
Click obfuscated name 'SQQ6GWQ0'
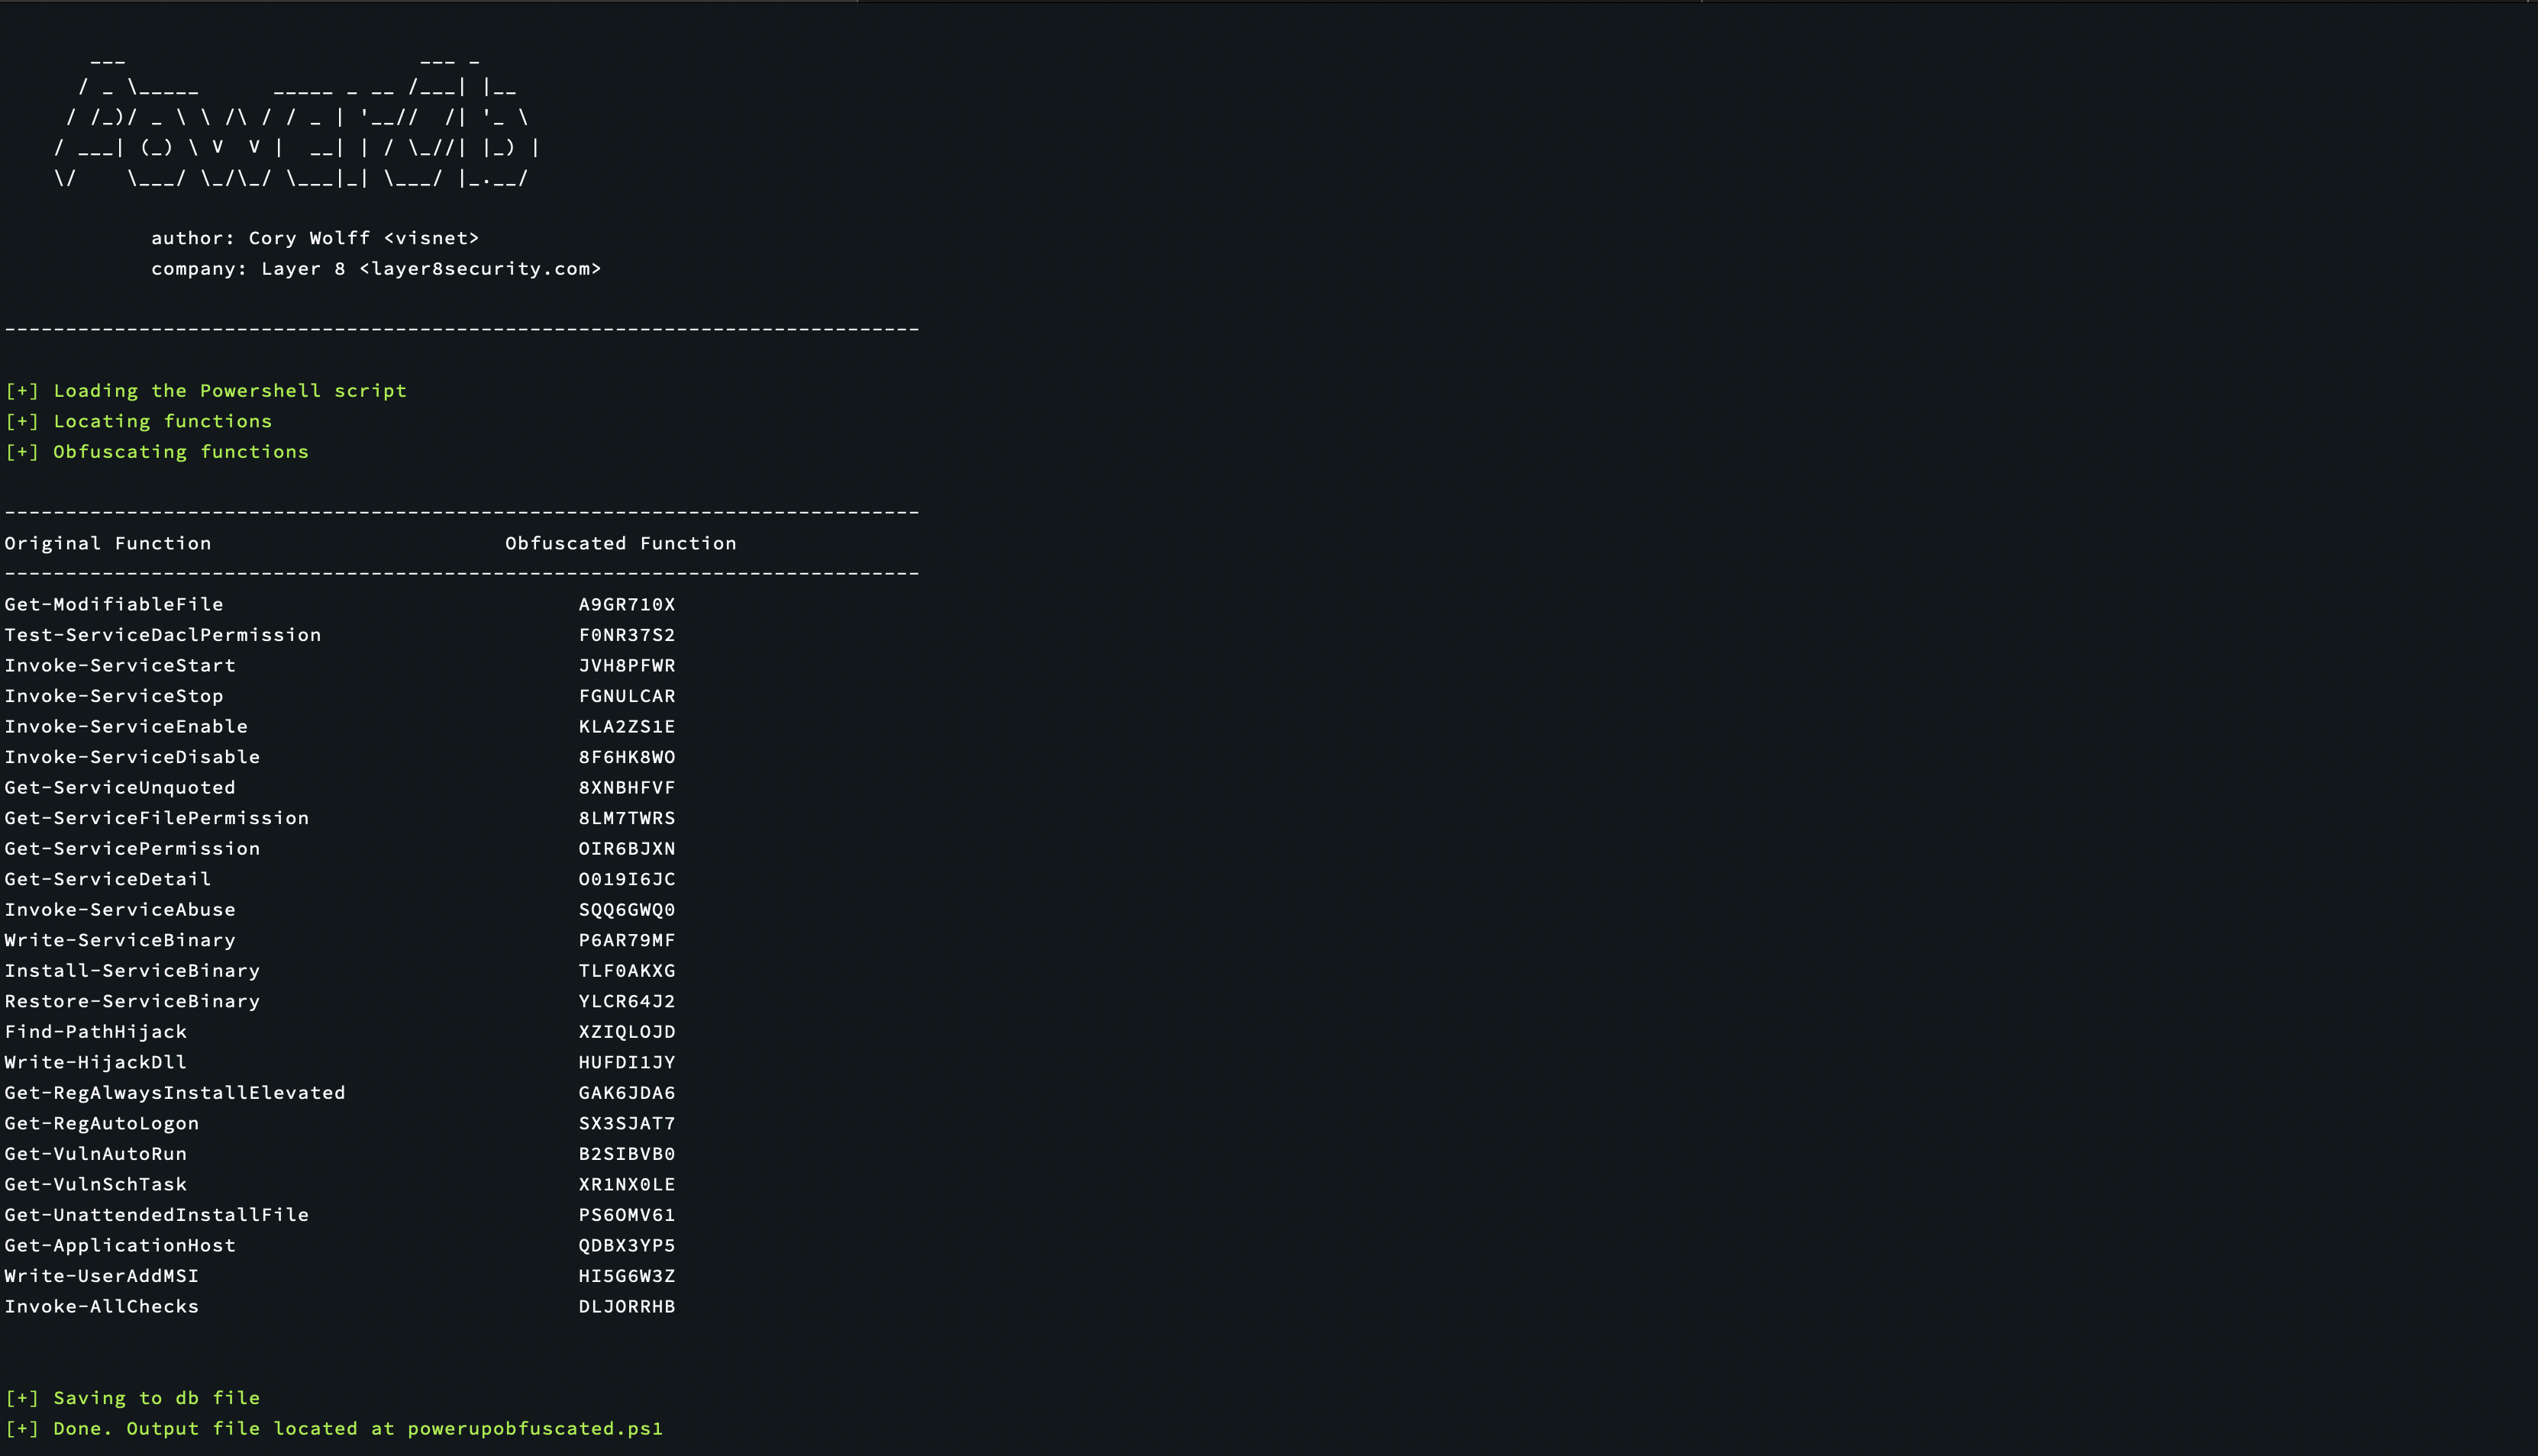[628, 910]
